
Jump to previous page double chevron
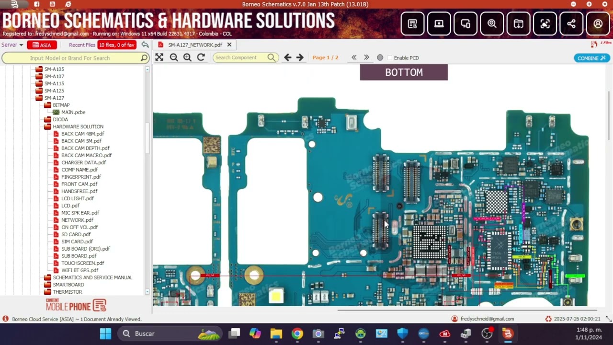354,57
